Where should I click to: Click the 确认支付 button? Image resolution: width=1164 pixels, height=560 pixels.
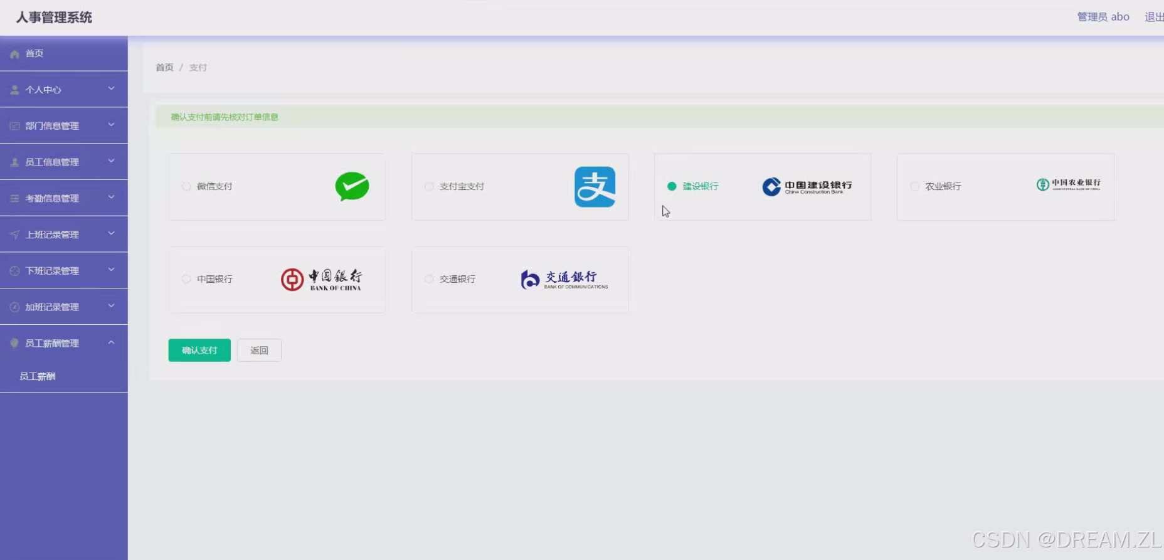pyautogui.click(x=199, y=350)
